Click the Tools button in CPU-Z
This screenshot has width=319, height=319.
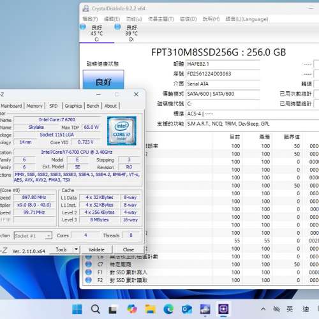coord(61,249)
